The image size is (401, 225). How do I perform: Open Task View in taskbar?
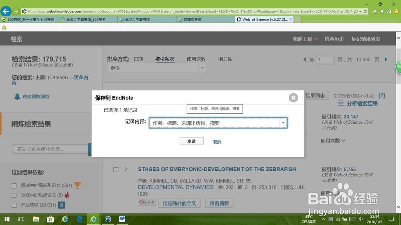[21, 219]
